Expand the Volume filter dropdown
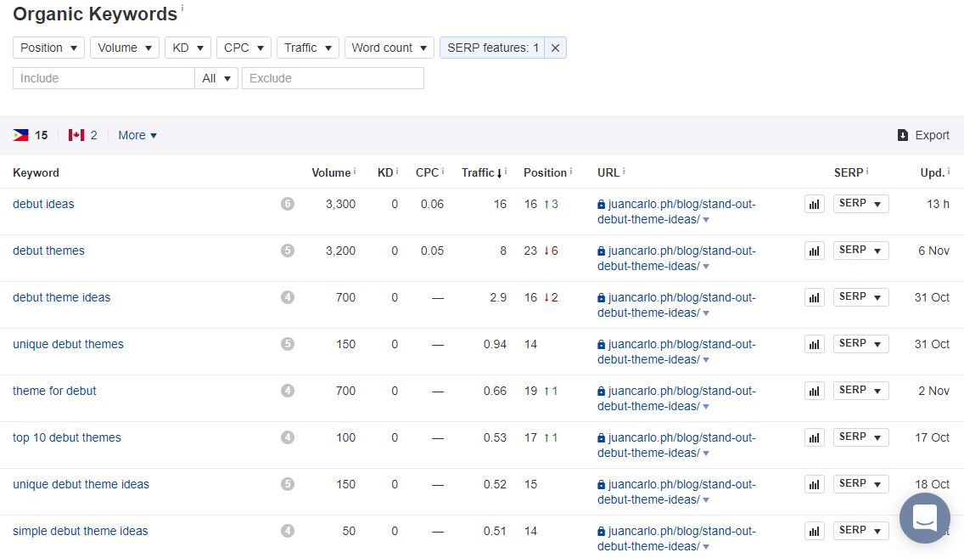 point(125,48)
